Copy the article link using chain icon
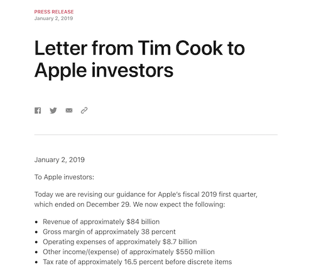 click(84, 111)
